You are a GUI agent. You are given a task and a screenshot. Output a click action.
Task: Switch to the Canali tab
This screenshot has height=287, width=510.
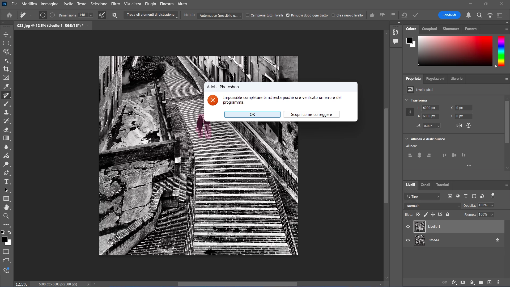pos(425,185)
